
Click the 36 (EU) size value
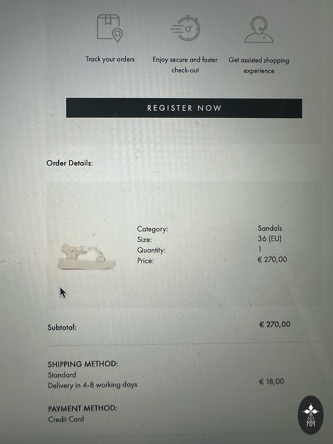[269, 238]
